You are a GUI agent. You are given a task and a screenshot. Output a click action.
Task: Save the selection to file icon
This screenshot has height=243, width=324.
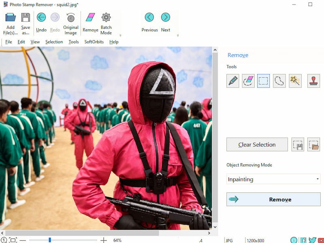pyautogui.click(x=298, y=145)
